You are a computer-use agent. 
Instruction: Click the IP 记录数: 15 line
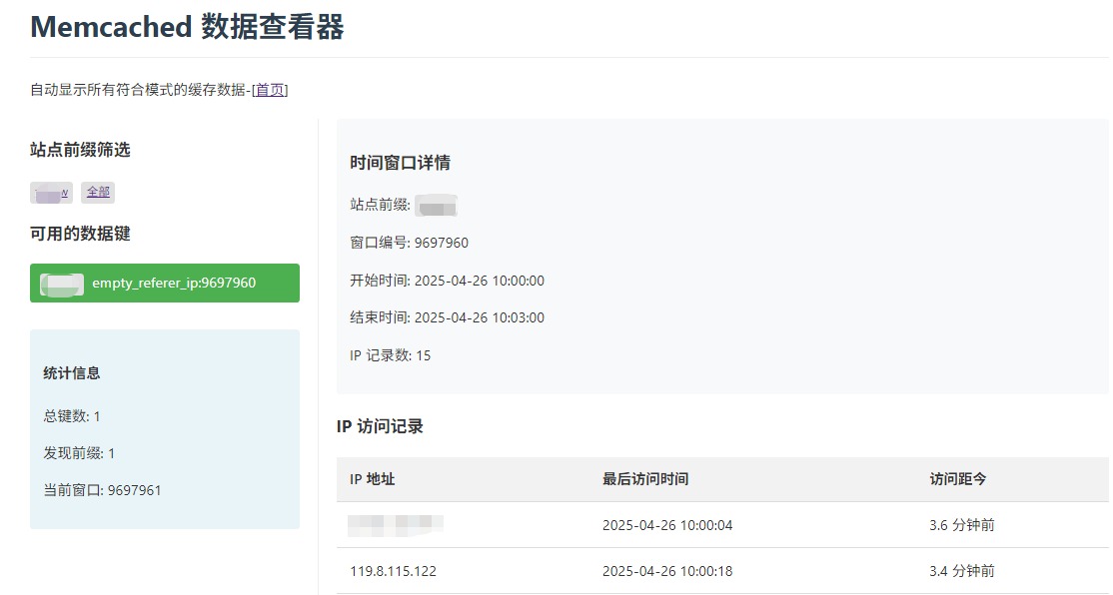point(391,355)
